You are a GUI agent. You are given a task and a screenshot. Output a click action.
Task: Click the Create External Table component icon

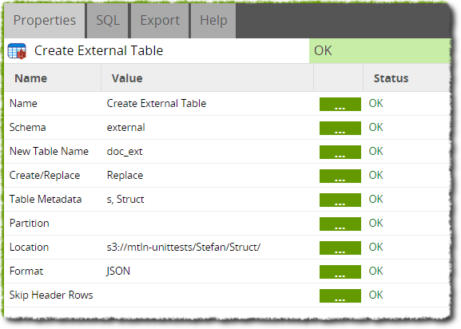[x=17, y=51]
